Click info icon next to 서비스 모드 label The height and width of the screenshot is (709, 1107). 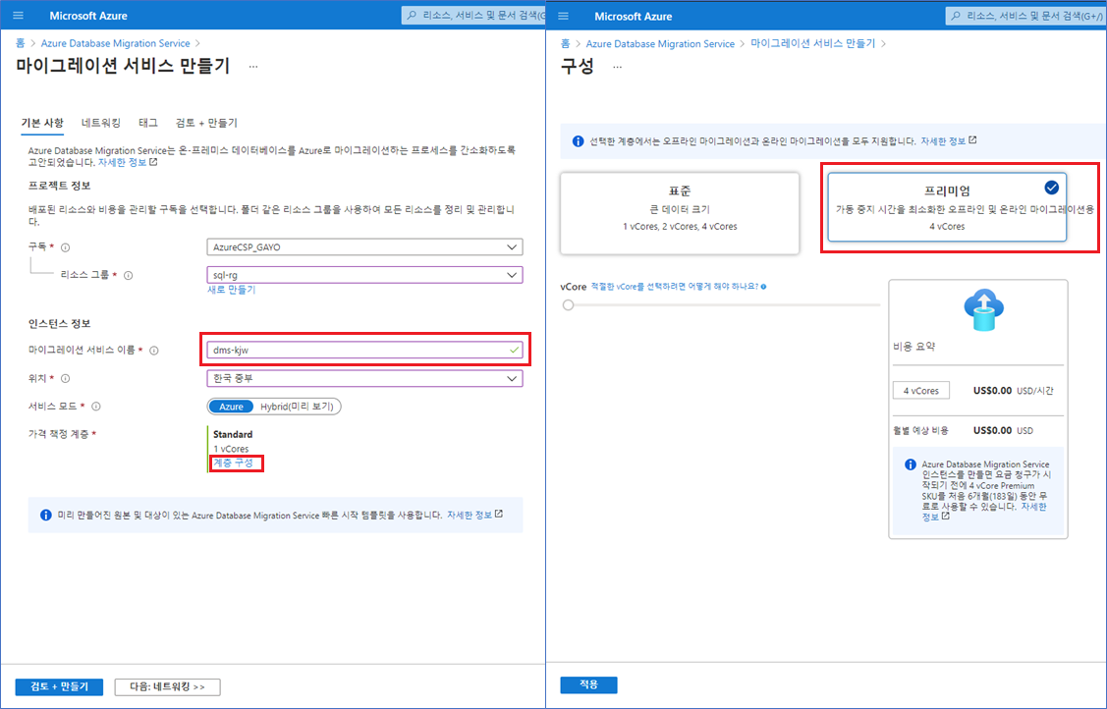pyautogui.click(x=96, y=407)
